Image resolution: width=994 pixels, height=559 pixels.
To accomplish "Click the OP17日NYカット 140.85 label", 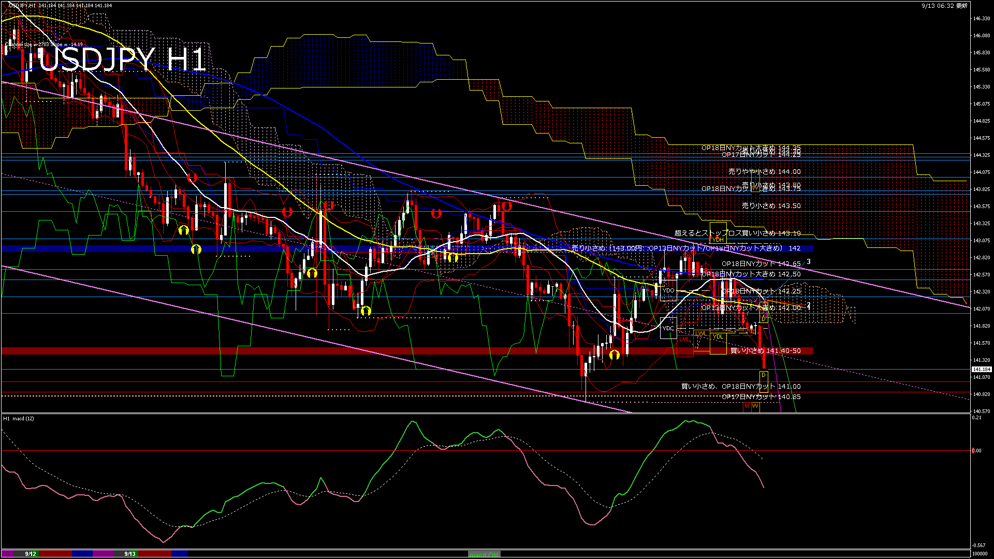I will click(761, 397).
